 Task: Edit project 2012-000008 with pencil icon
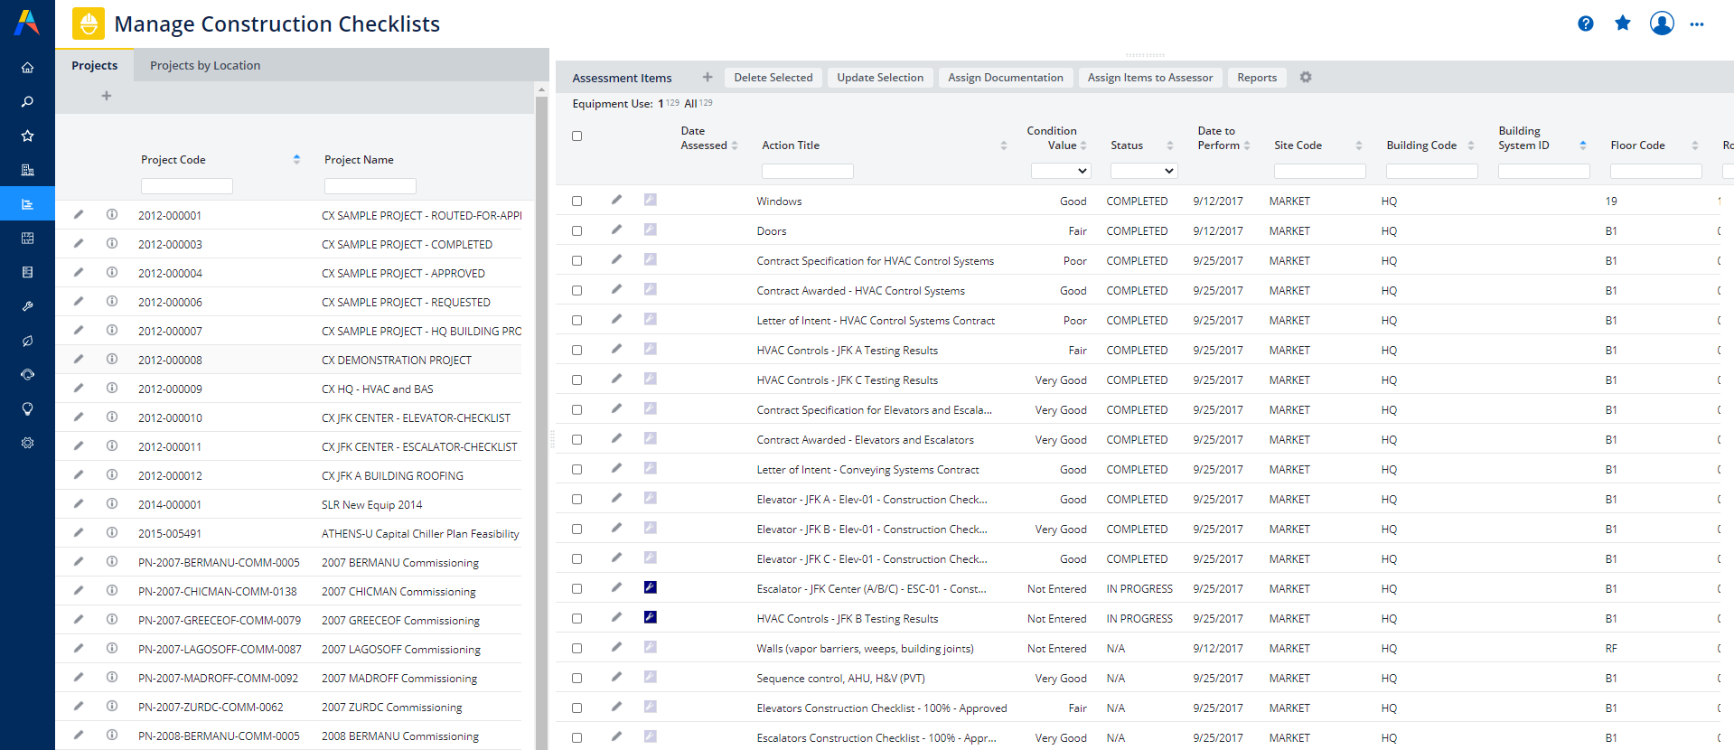click(79, 360)
